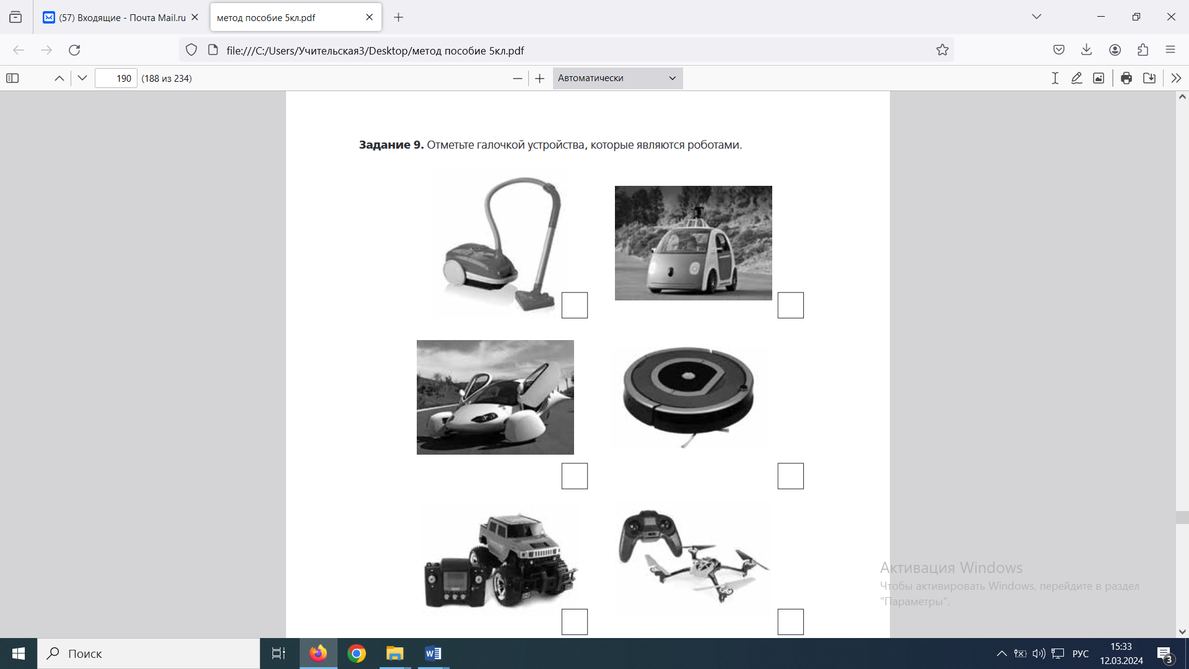1189x669 pixels.
Task: Show hidden system tray icons
Action: (x=1001, y=654)
